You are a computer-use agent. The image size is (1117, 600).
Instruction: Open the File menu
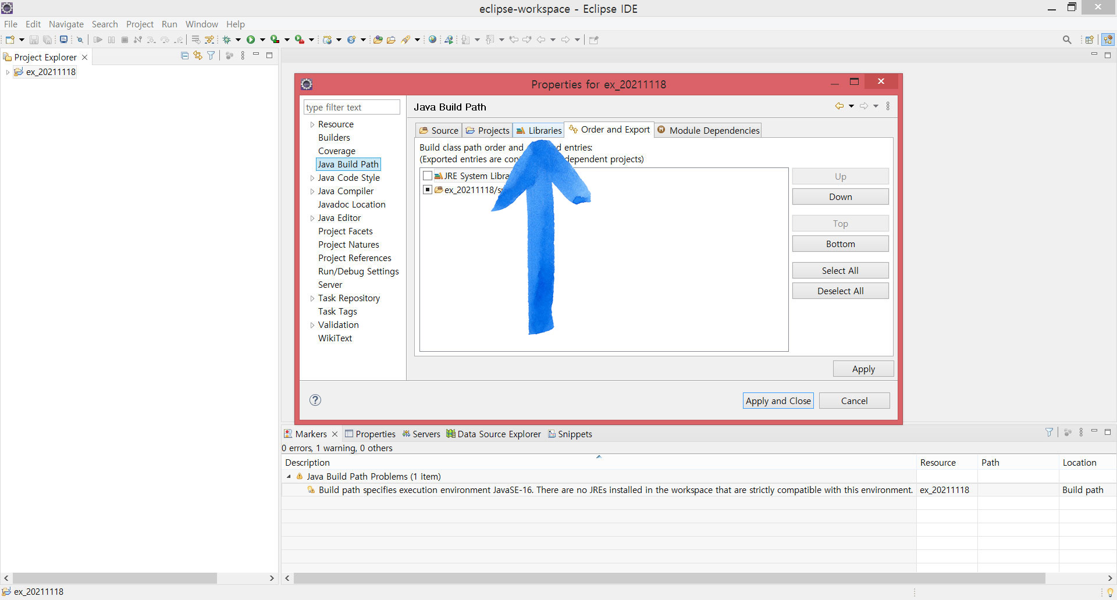click(x=10, y=24)
